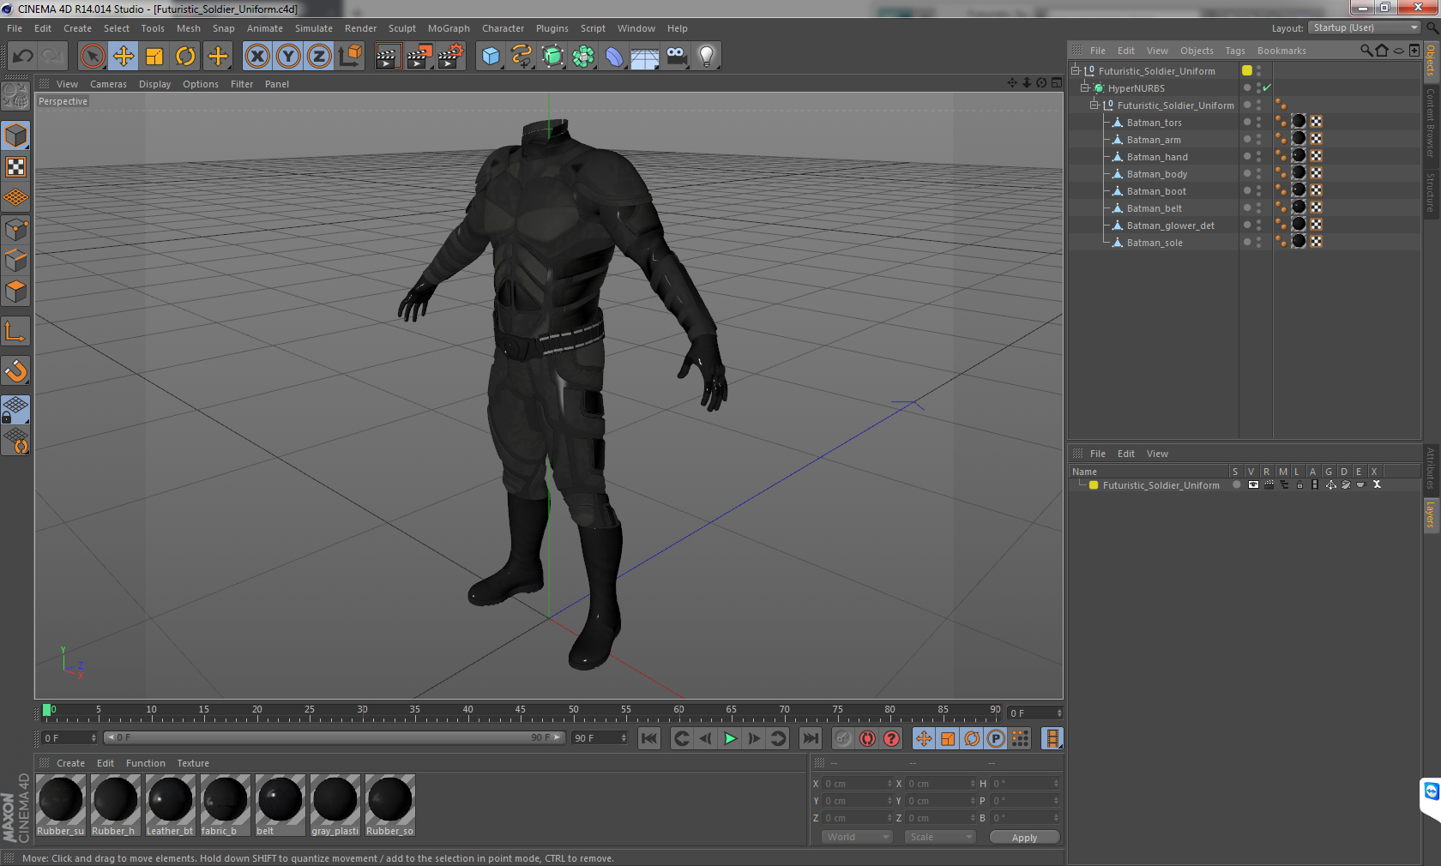Add Cube primitive object
The height and width of the screenshot is (866, 1441).
pos(491,57)
